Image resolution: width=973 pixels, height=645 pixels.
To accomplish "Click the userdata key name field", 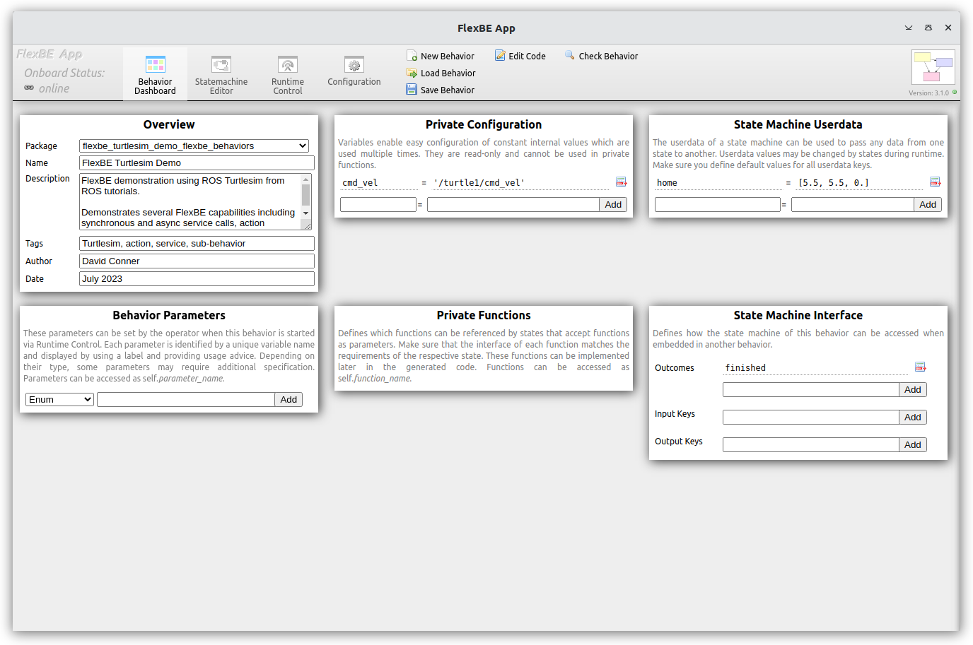I will click(x=718, y=204).
